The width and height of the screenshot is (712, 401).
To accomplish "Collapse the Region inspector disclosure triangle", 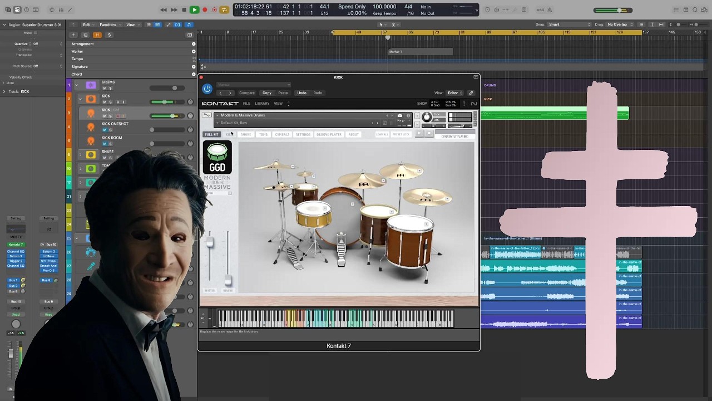I will 4,25.
